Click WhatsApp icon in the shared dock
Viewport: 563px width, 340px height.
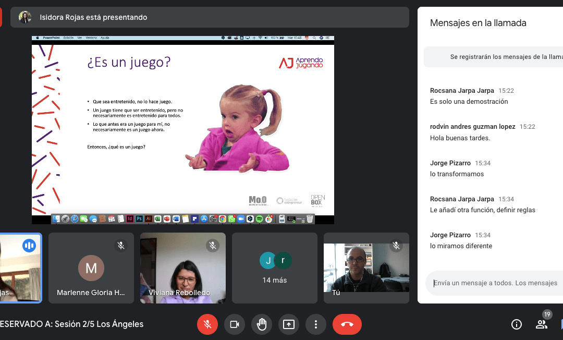[x=231, y=218]
